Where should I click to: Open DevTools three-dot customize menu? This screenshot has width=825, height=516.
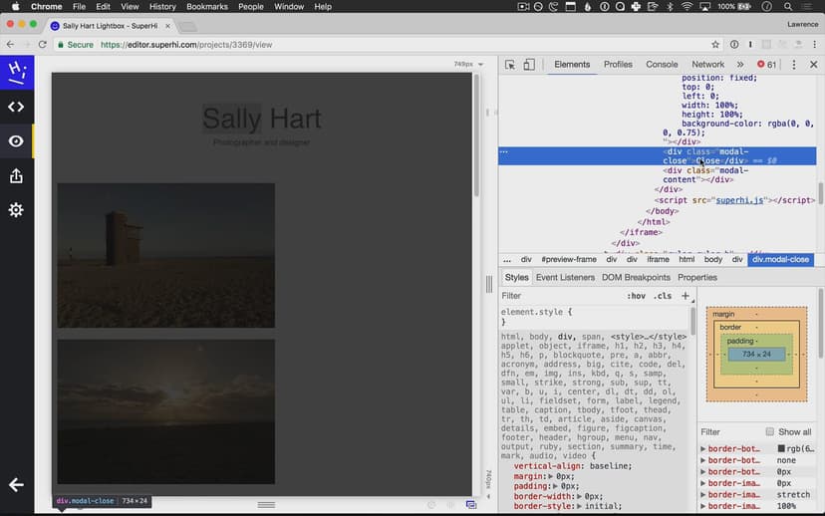pyautogui.click(x=794, y=65)
